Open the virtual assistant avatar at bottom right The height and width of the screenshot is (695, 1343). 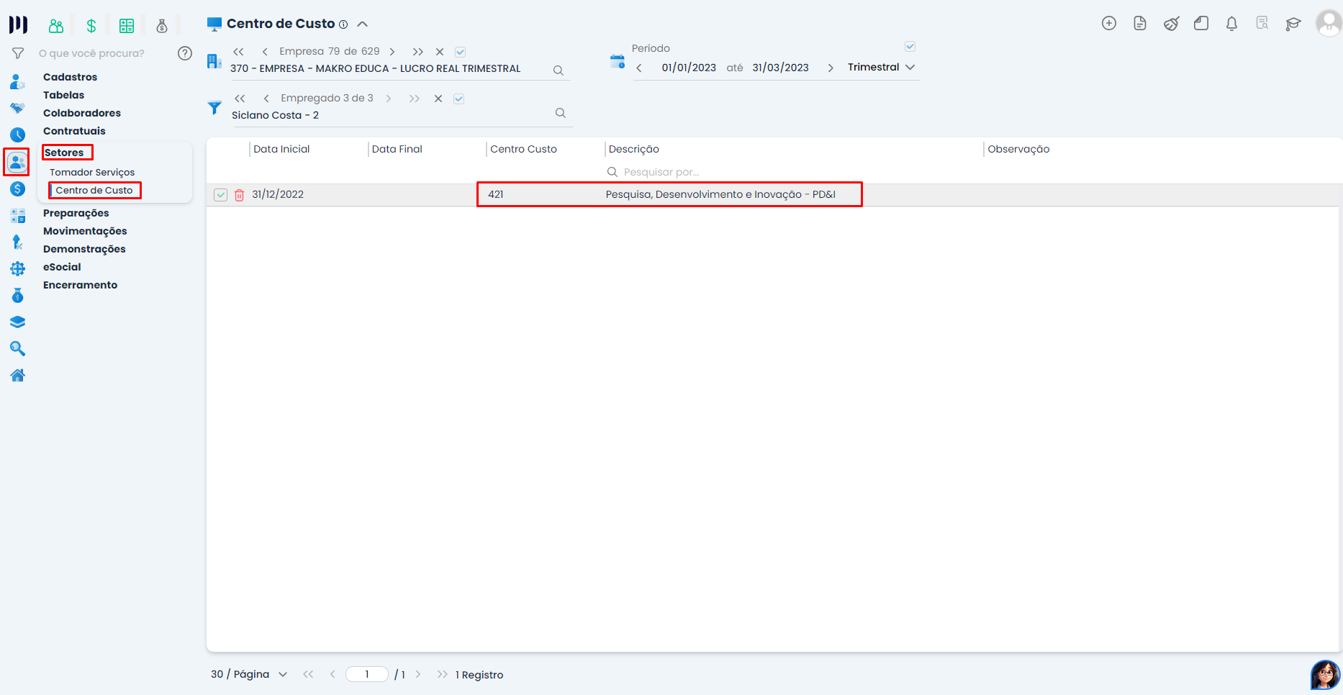coord(1325,675)
